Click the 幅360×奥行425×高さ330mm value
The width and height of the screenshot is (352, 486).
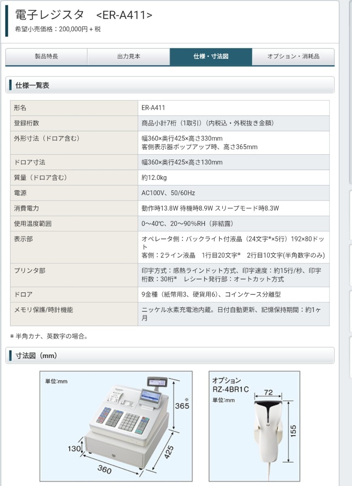click(182, 138)
